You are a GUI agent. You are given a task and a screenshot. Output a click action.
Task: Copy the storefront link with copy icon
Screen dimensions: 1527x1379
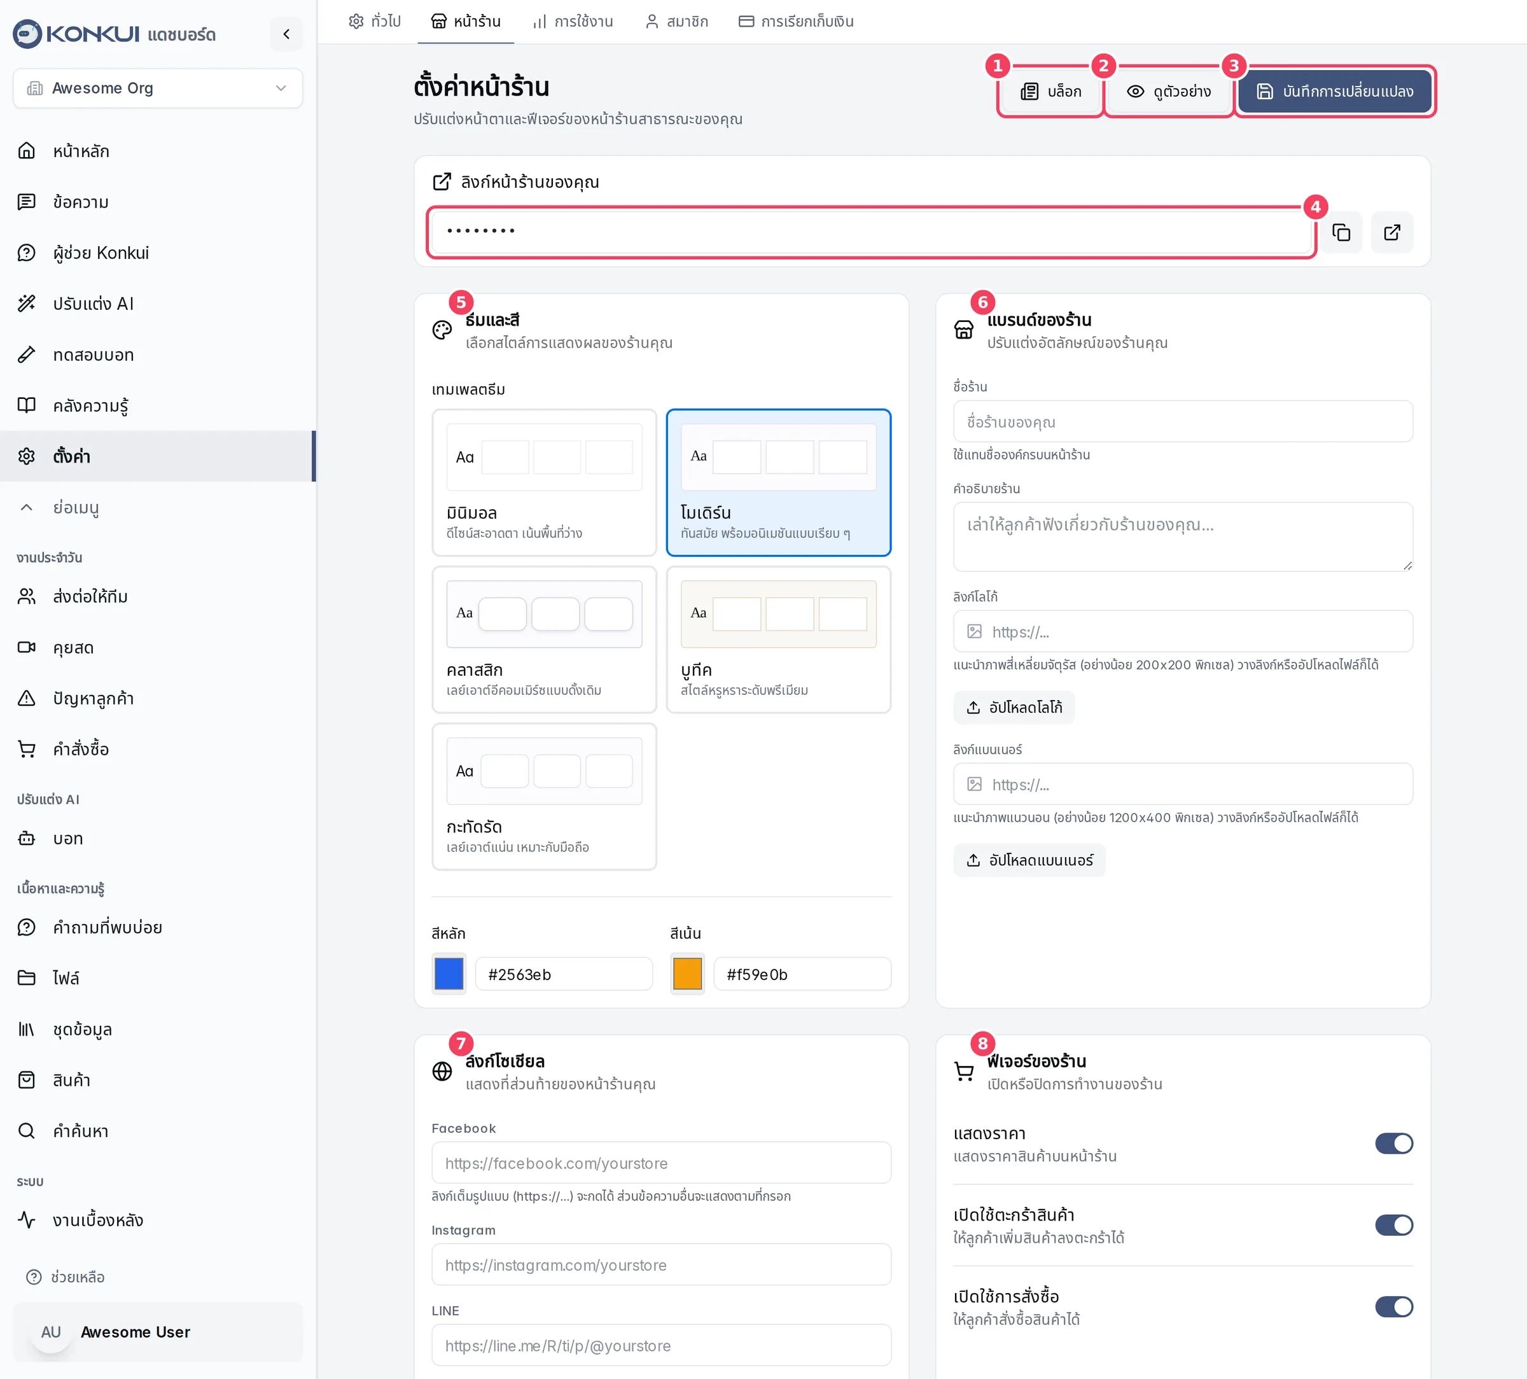pos(1341,232)
